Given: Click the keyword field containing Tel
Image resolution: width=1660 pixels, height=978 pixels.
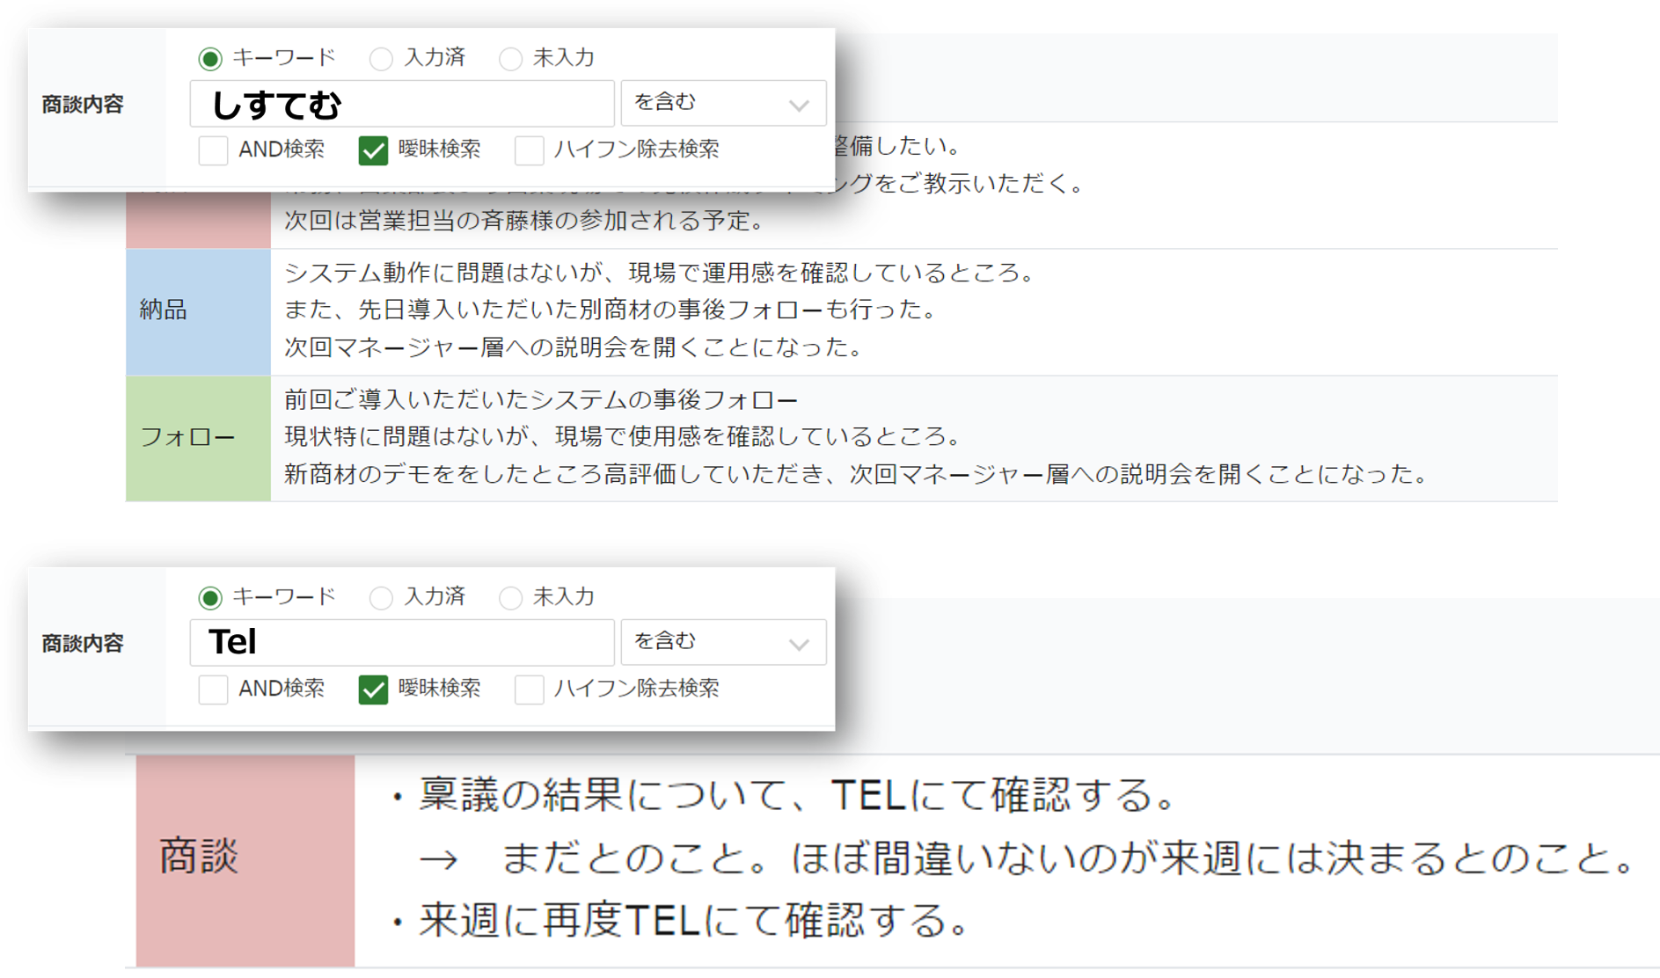Looking at the screenshot, I should 402,643.
